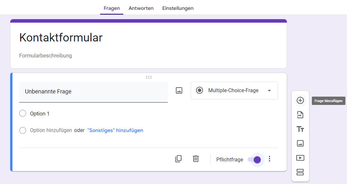Open the Multiple-Choice-Frage type dropdown

[234, 91]
